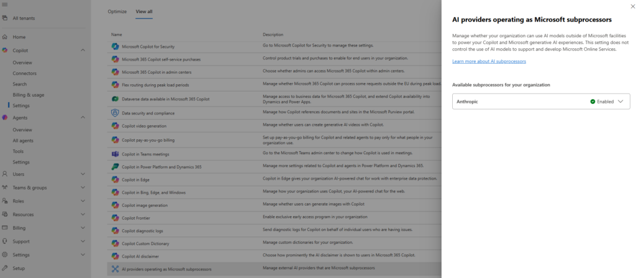Close the AI providers side panel
636x278 pixels.
(628, 7)
